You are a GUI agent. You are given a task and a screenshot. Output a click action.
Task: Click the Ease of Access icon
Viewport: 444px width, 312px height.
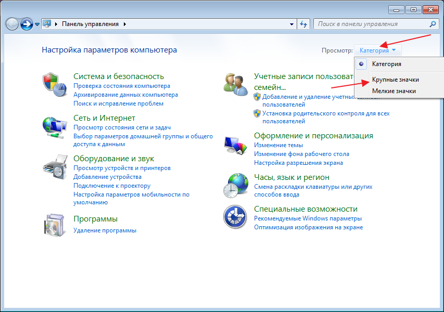[235, 216]
